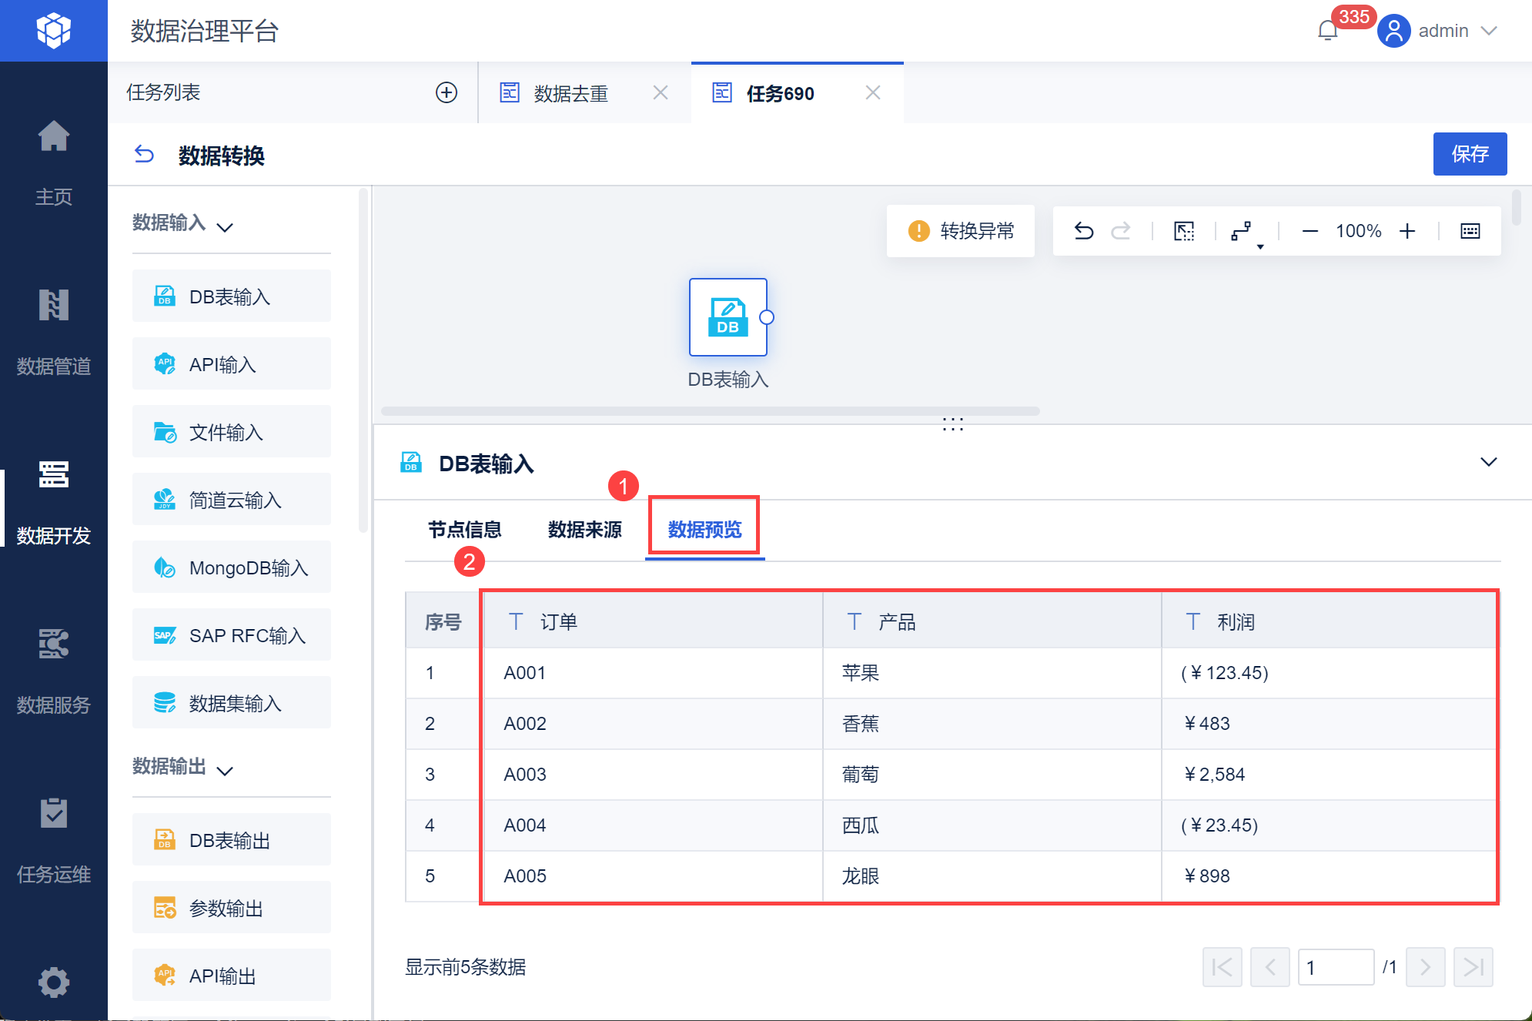Select the DB表输入 node on canvas
This screenshot has width=1532, height=1021.
click(728, 317)
